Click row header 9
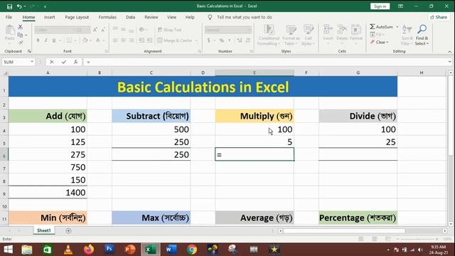The height and width of the screenshot is (256, 455). (4, 193)
